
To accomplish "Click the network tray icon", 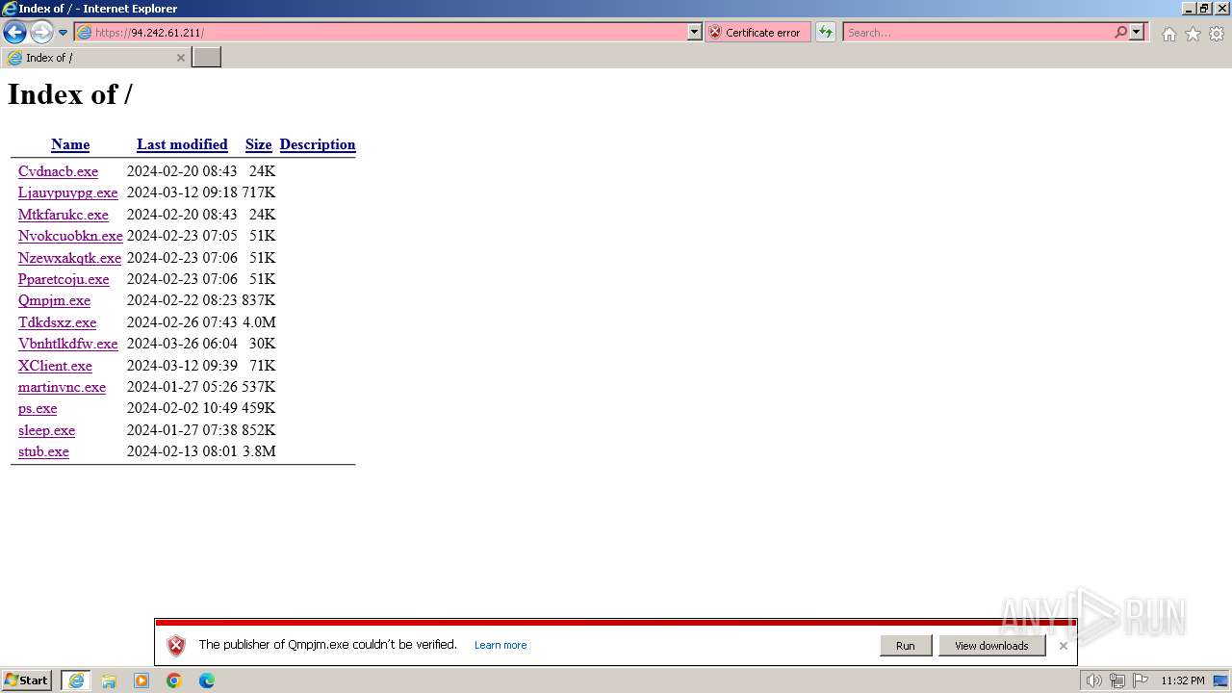I will coord(1117,680).
